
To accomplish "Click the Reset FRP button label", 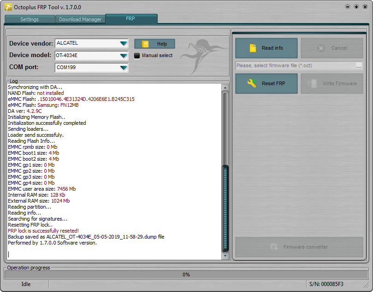I will coord(273,83).
